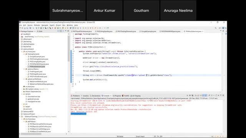Image resolution: width=246 pixels, height=138 pixels.
Task: Collapse the webdriverMethods package
Action: pyautogui.click(x=24, y=79)
